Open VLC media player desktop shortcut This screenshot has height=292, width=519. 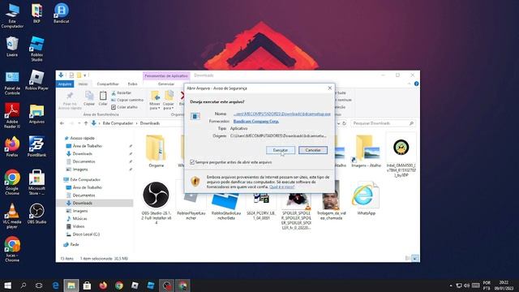click(x=12, y=216)
